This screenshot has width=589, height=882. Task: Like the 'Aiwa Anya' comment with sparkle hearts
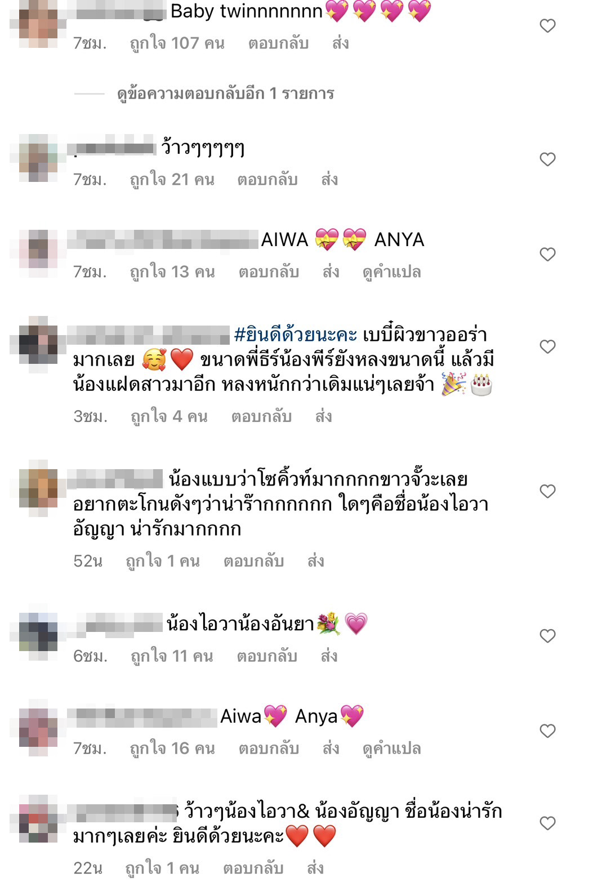547,731
